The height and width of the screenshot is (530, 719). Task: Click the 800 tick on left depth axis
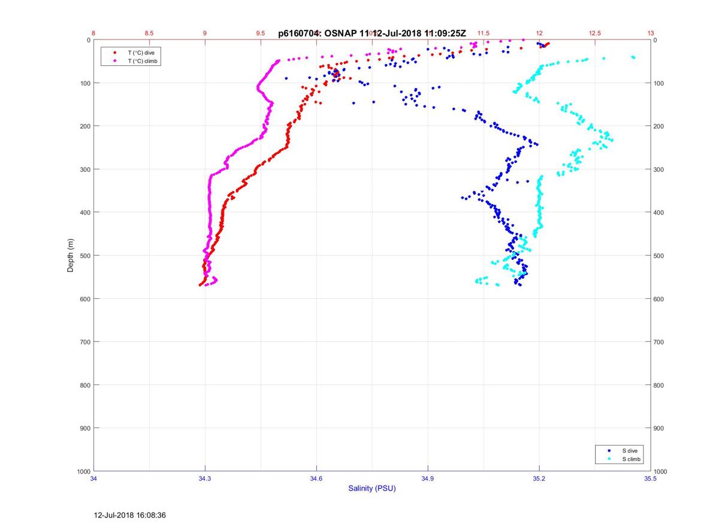coord(86,385)
